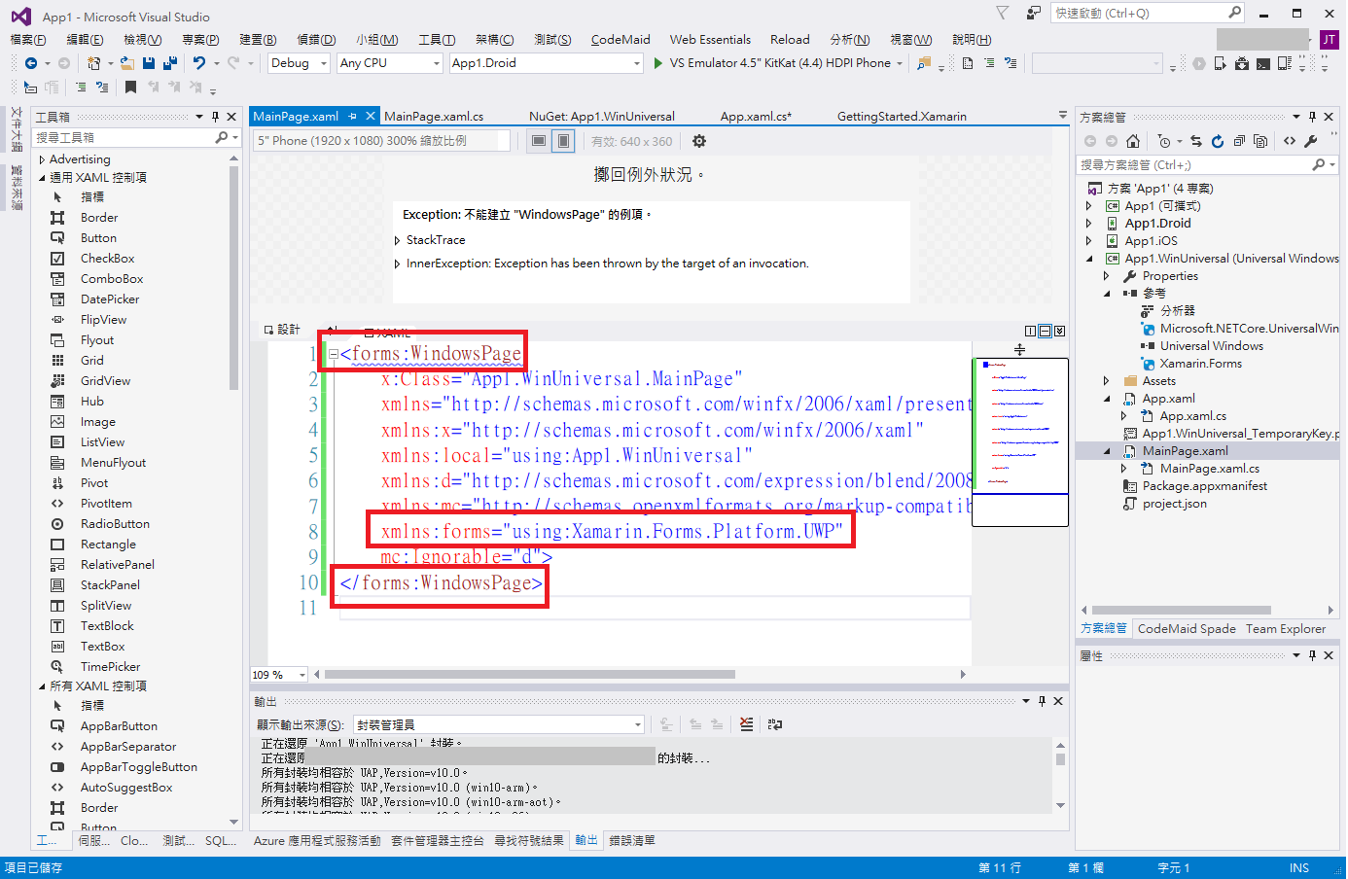Open the Any CPU platform dropdown
1348x879 pixels.
tap(390, 63)
